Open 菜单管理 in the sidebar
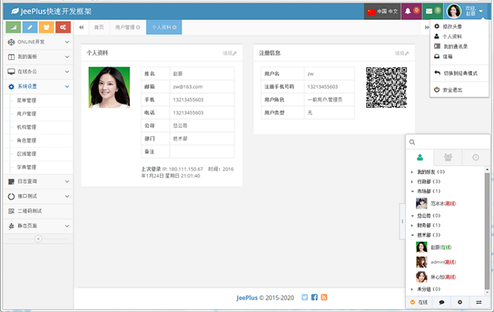This screenshot has height=312, width=494. 27,100
